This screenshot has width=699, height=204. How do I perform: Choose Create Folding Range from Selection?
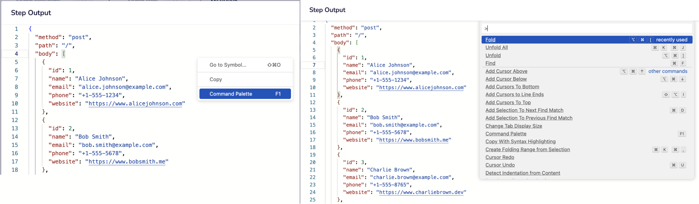click(528, 150)
